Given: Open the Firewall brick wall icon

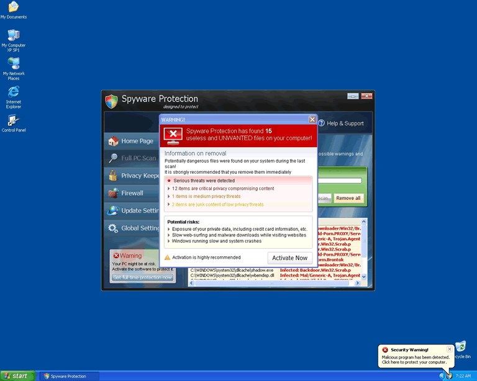Looking at the screenshot, I should coord(113,193).
